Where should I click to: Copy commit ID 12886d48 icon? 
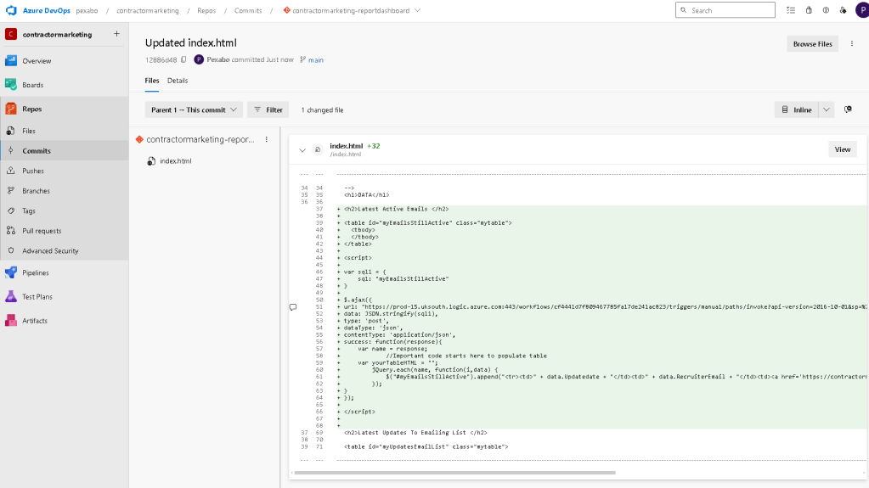pyautogui.click(x=183, y=59)
